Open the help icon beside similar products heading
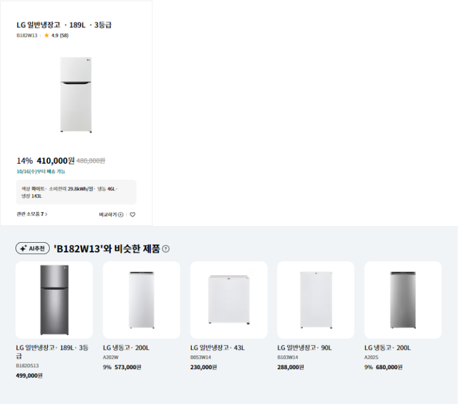Screen dimensions: 462x404 click(x=166, y=249)
